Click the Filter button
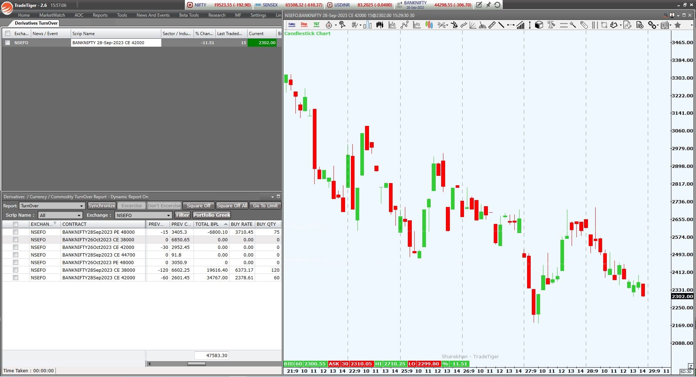This screenshot has height=377, width=696. (x=182, y=215)
